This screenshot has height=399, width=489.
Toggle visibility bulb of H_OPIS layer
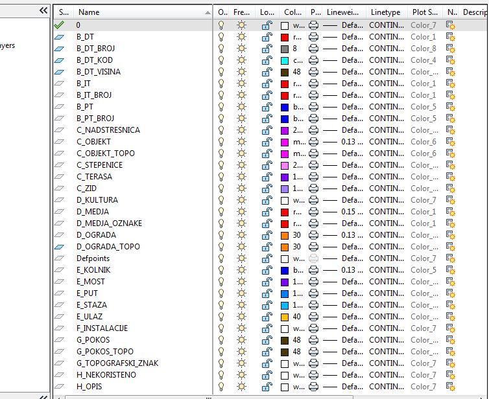pyautogui.click(x=221, y=387)
